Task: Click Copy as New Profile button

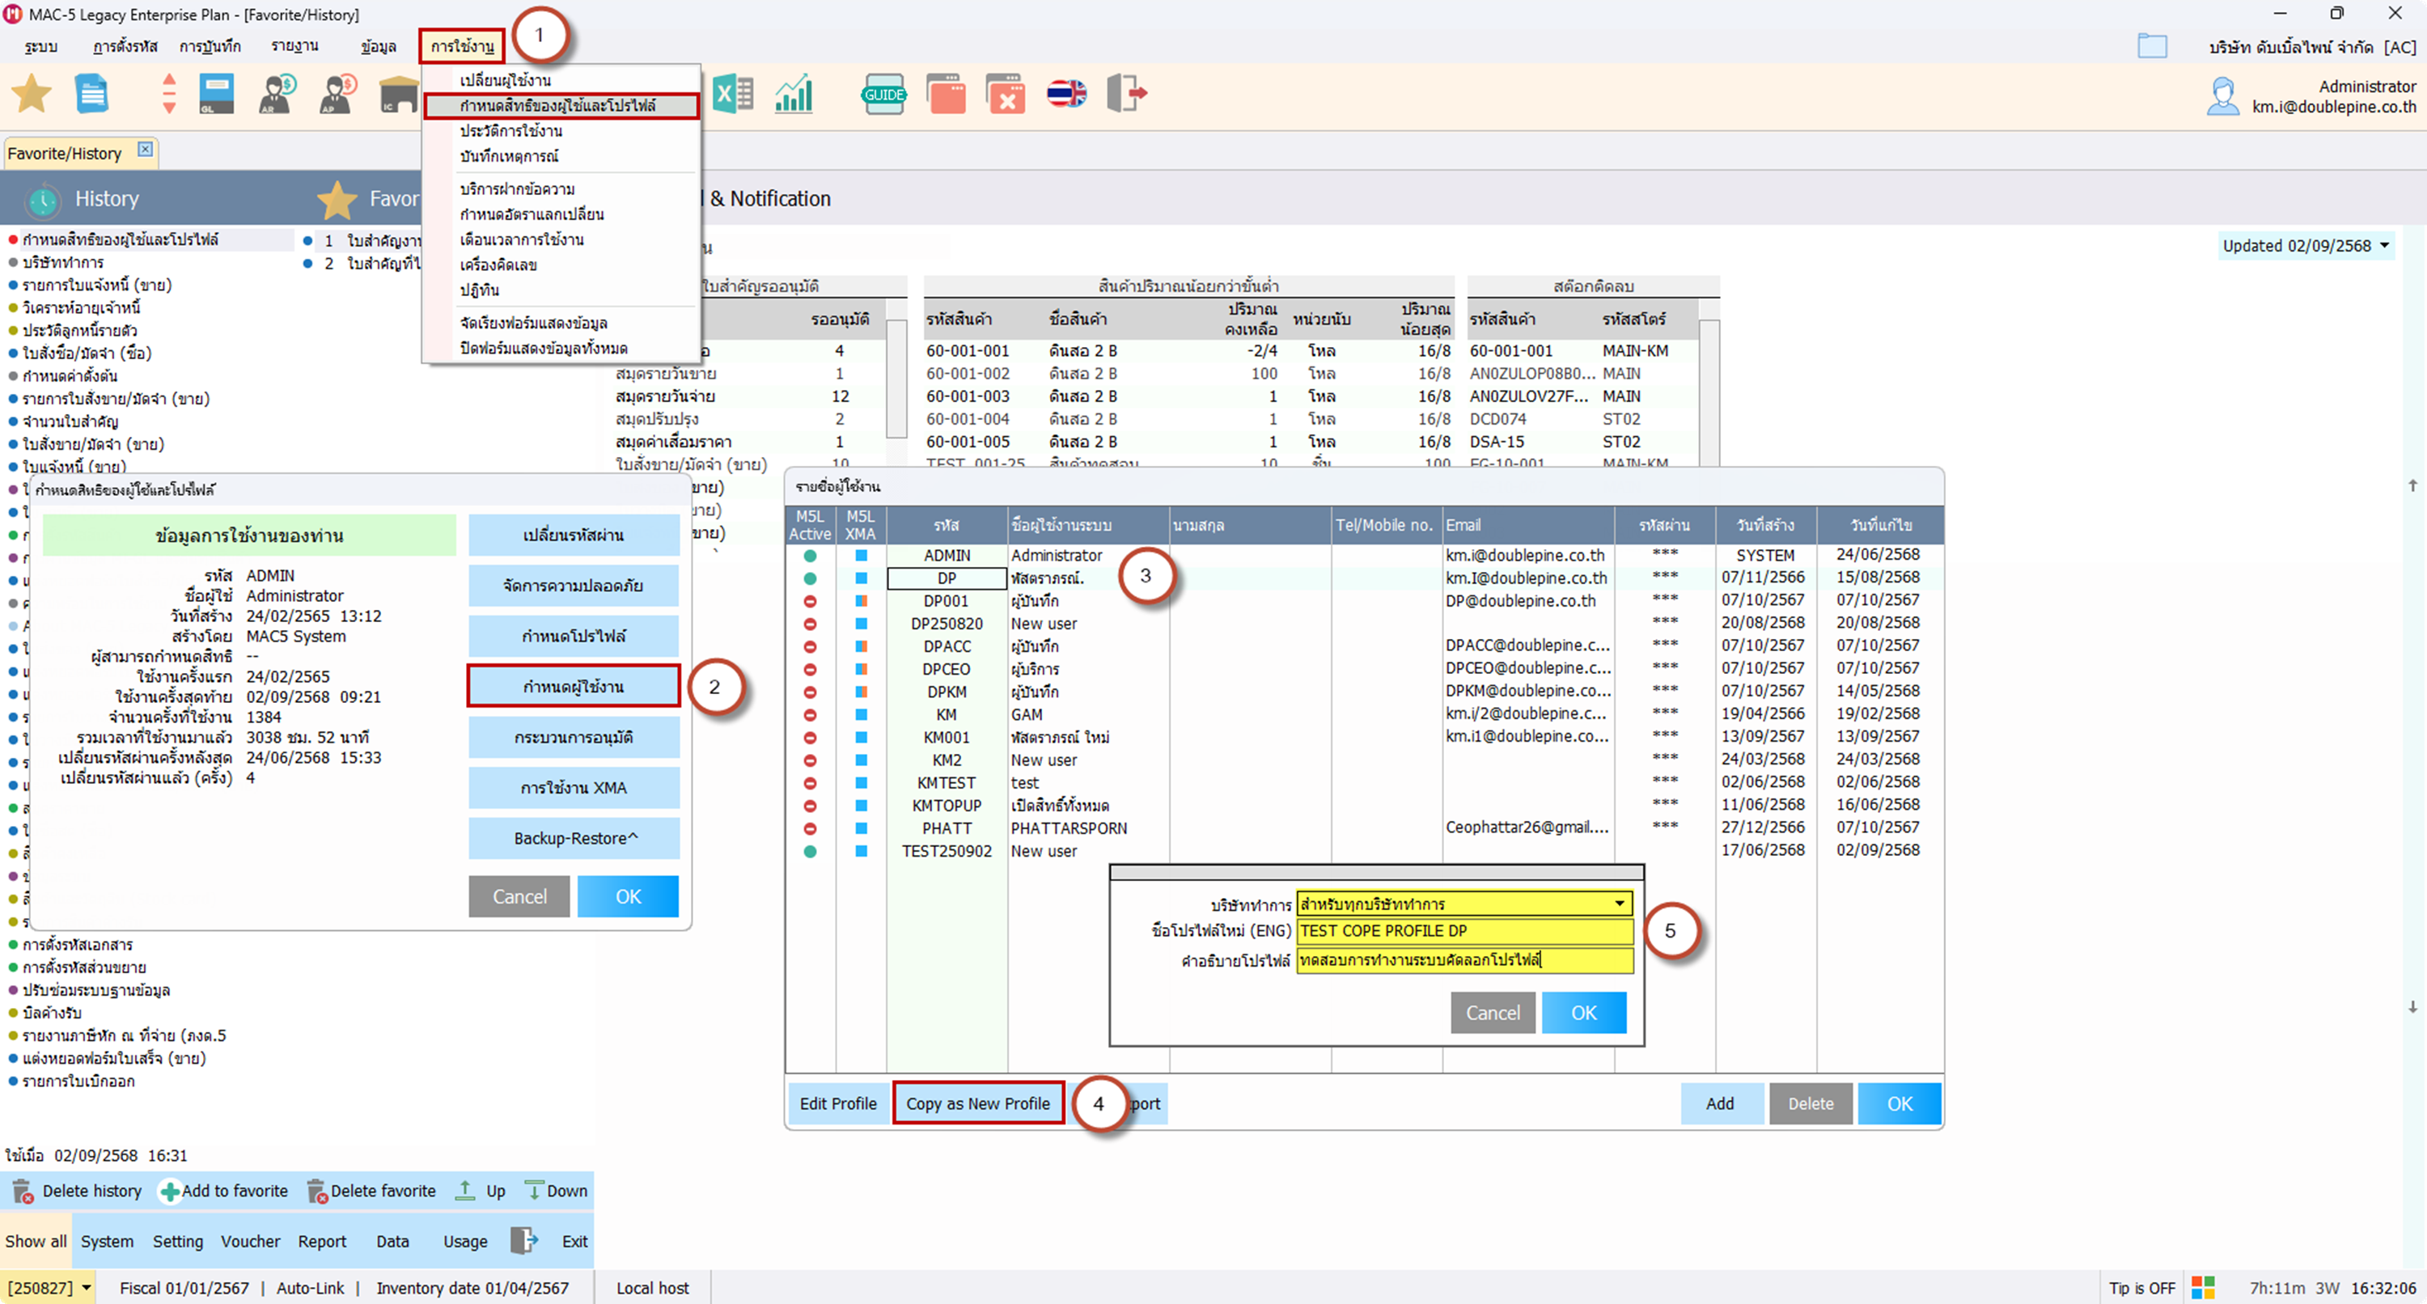Action: point(978,1103)
